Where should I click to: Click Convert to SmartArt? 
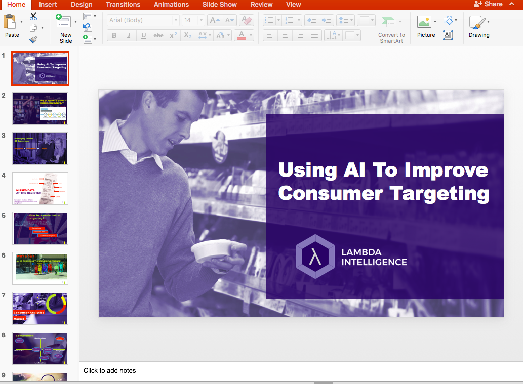point(391,30)
